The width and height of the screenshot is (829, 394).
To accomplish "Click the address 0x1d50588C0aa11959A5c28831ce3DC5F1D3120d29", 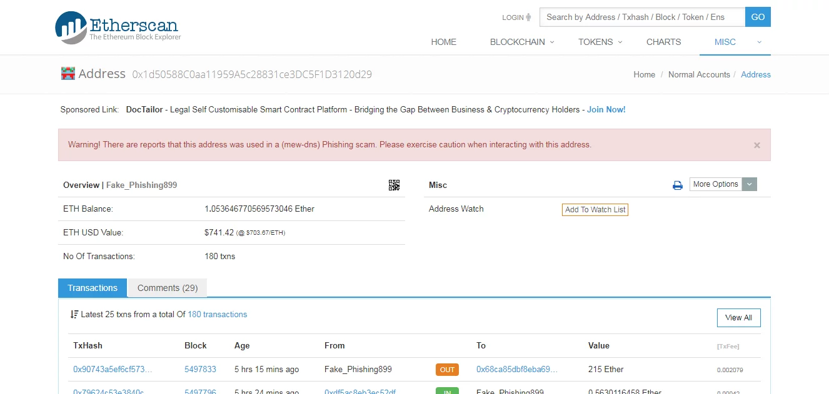I will 252,74.
